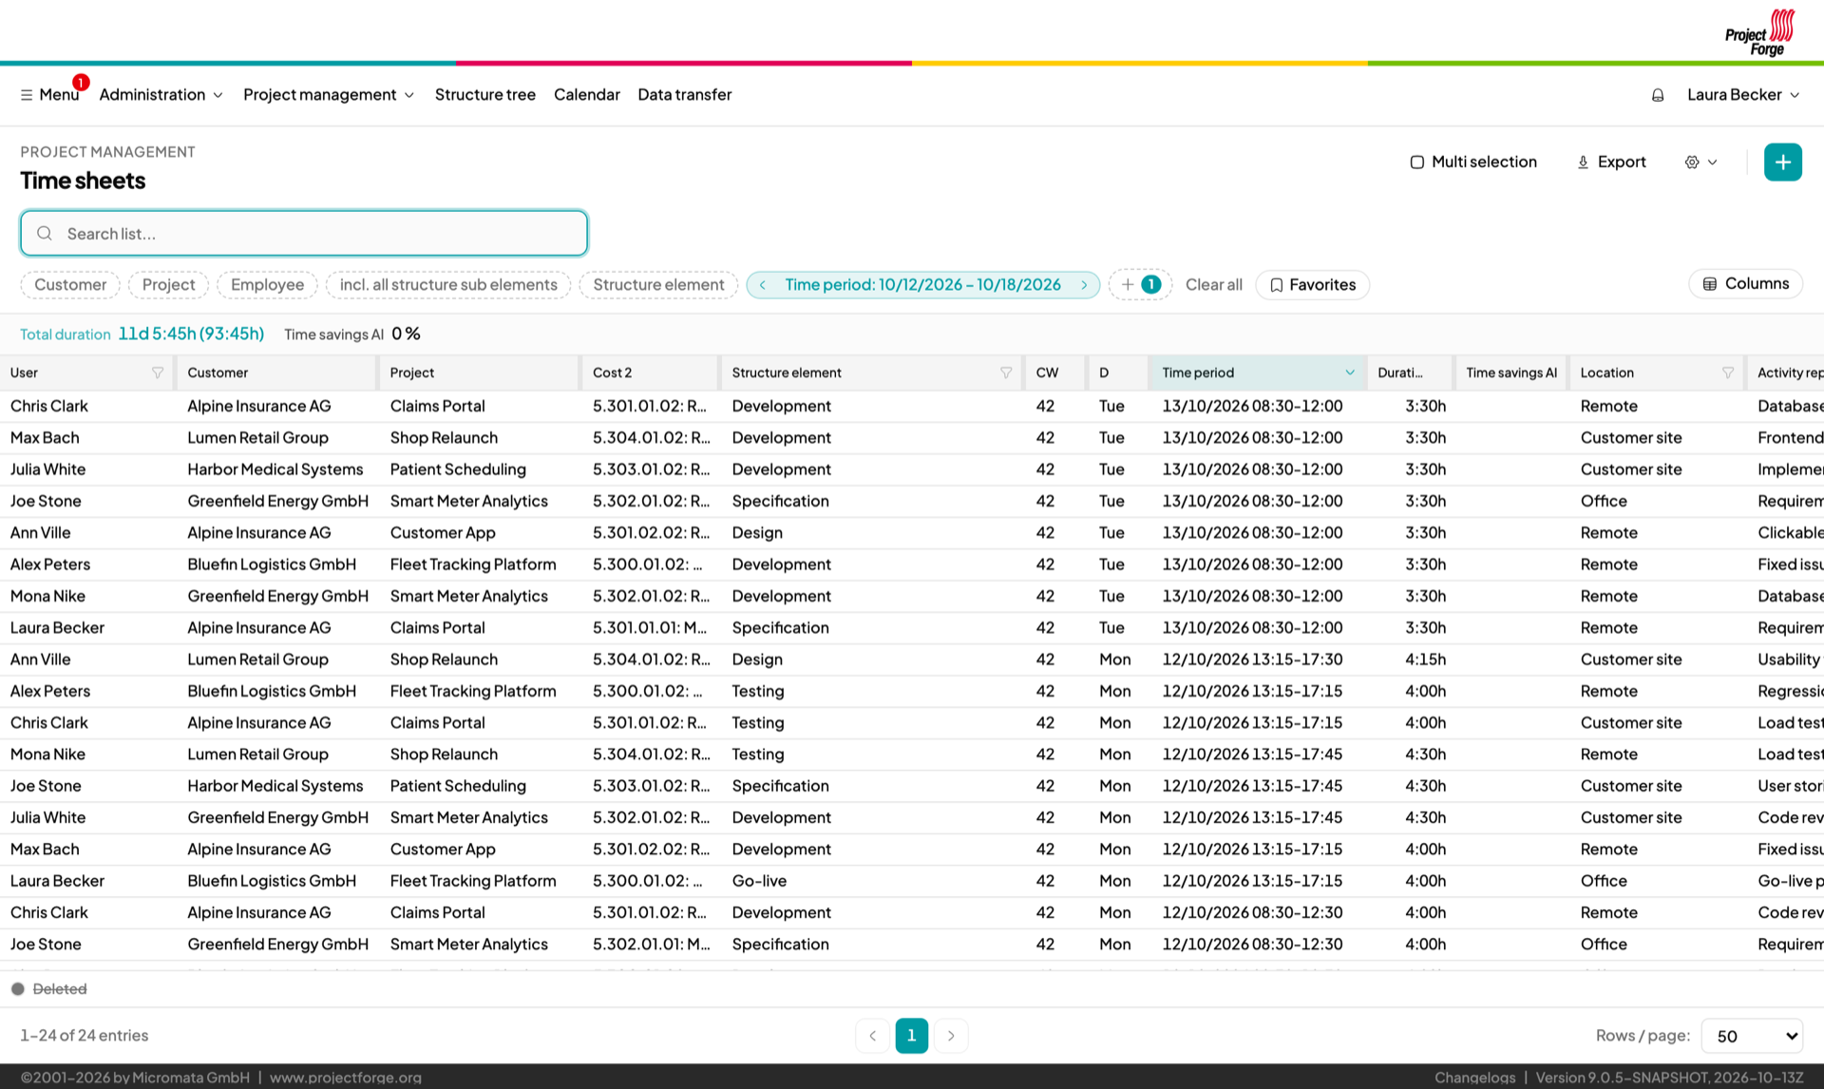This screenshot has width=1824, height=1089.
Task: Open the Columns chooser
Action: coord(1745,284)
